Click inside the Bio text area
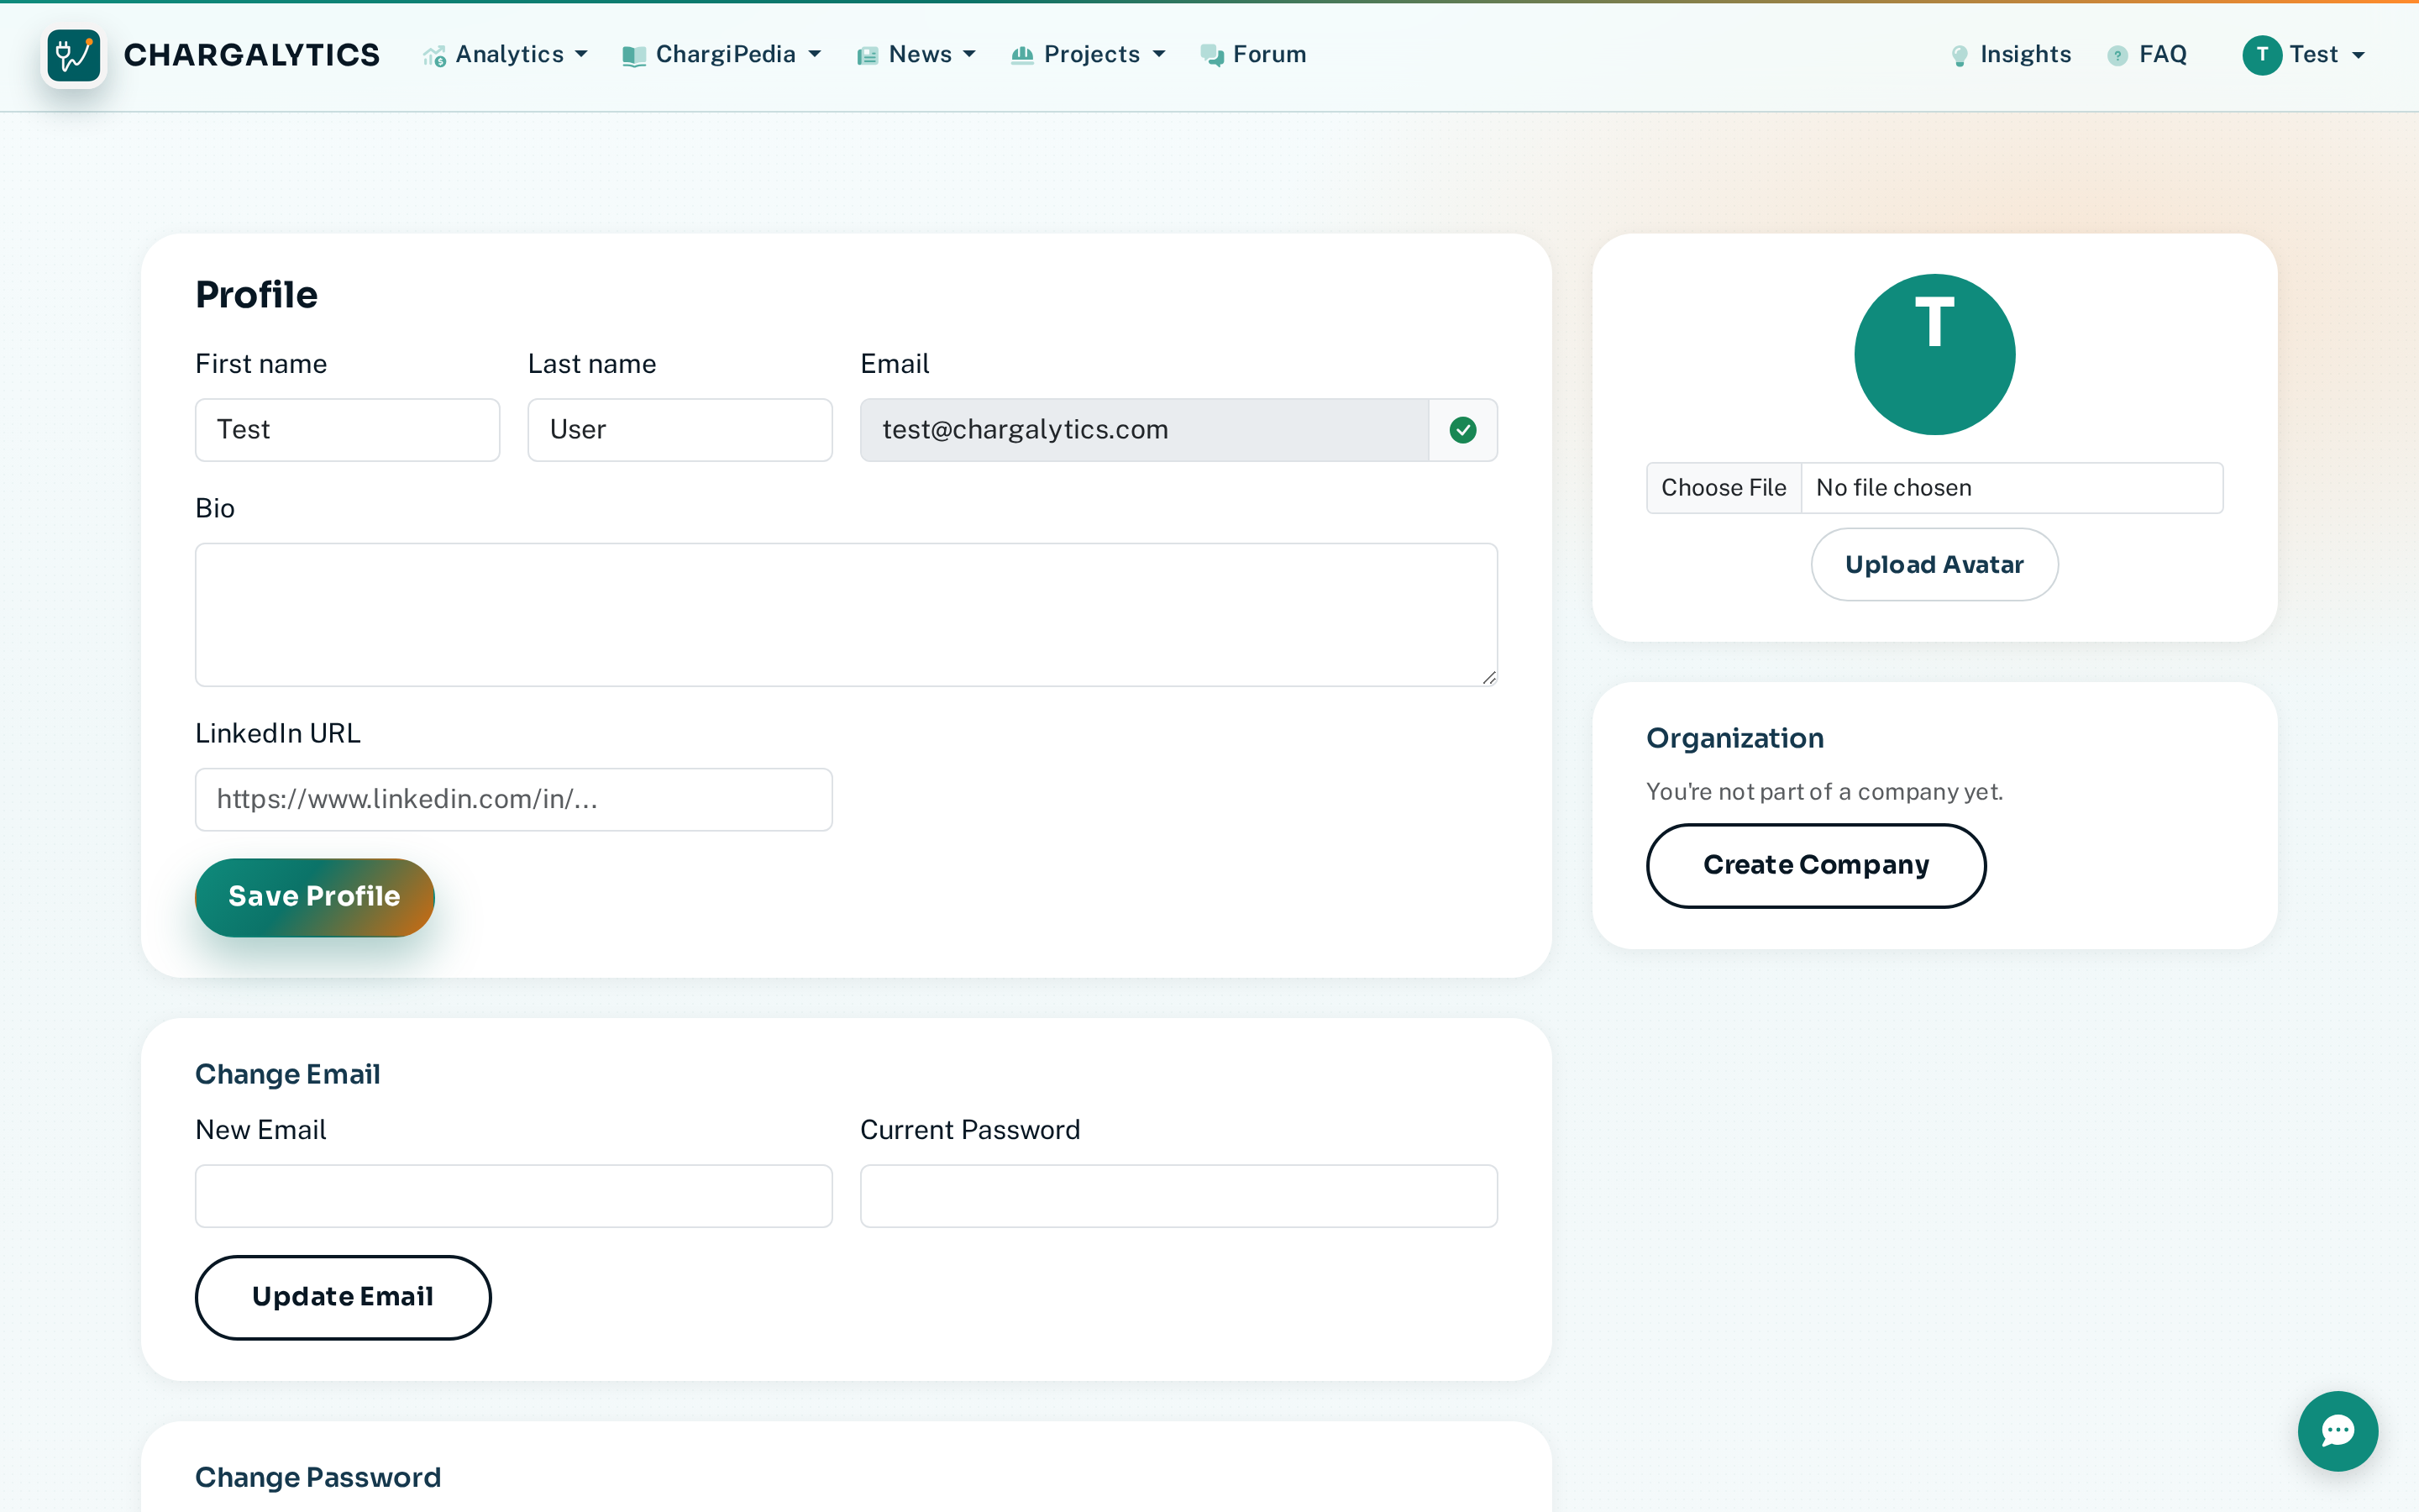Viewport: 2419px width, 1512px height. pyautogui.click(x=847, y=615)
